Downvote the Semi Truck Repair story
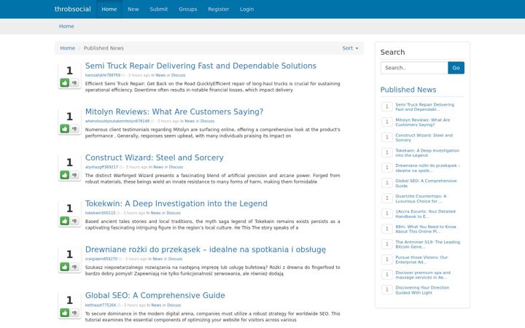525x328 pixels. (x=74, y=82)
